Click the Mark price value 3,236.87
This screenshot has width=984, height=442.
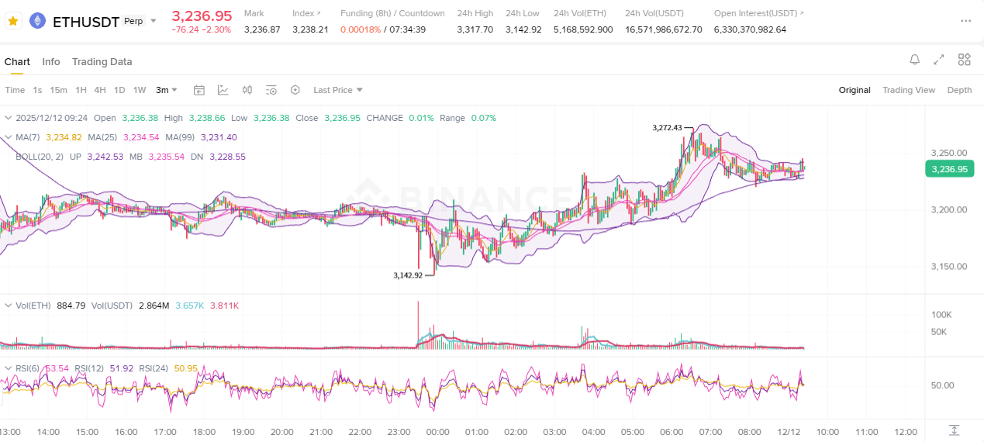[x=262, y=29]
